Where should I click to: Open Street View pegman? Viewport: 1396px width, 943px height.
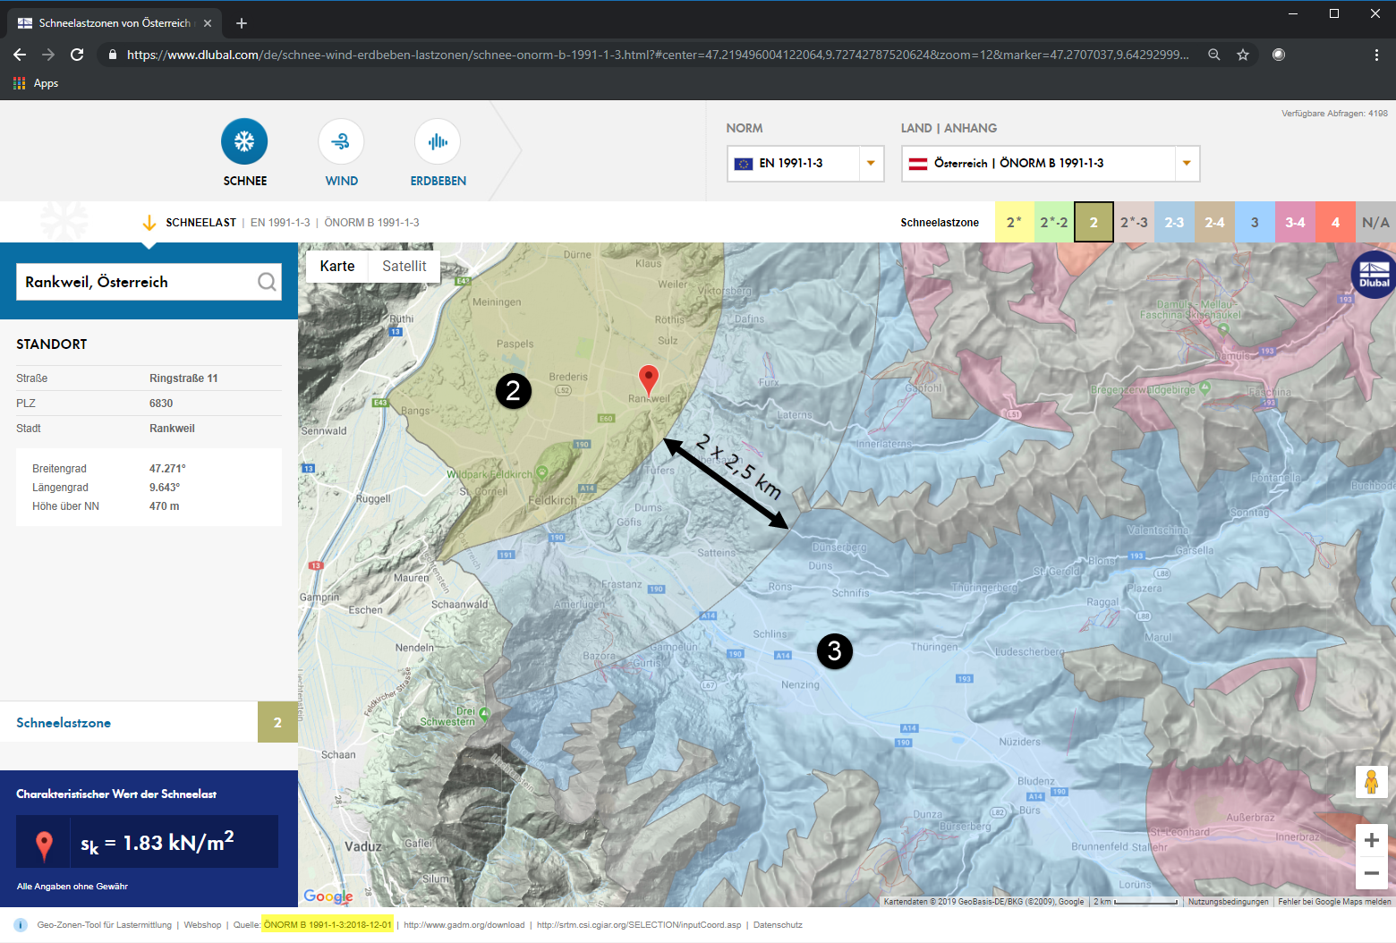1371,782
